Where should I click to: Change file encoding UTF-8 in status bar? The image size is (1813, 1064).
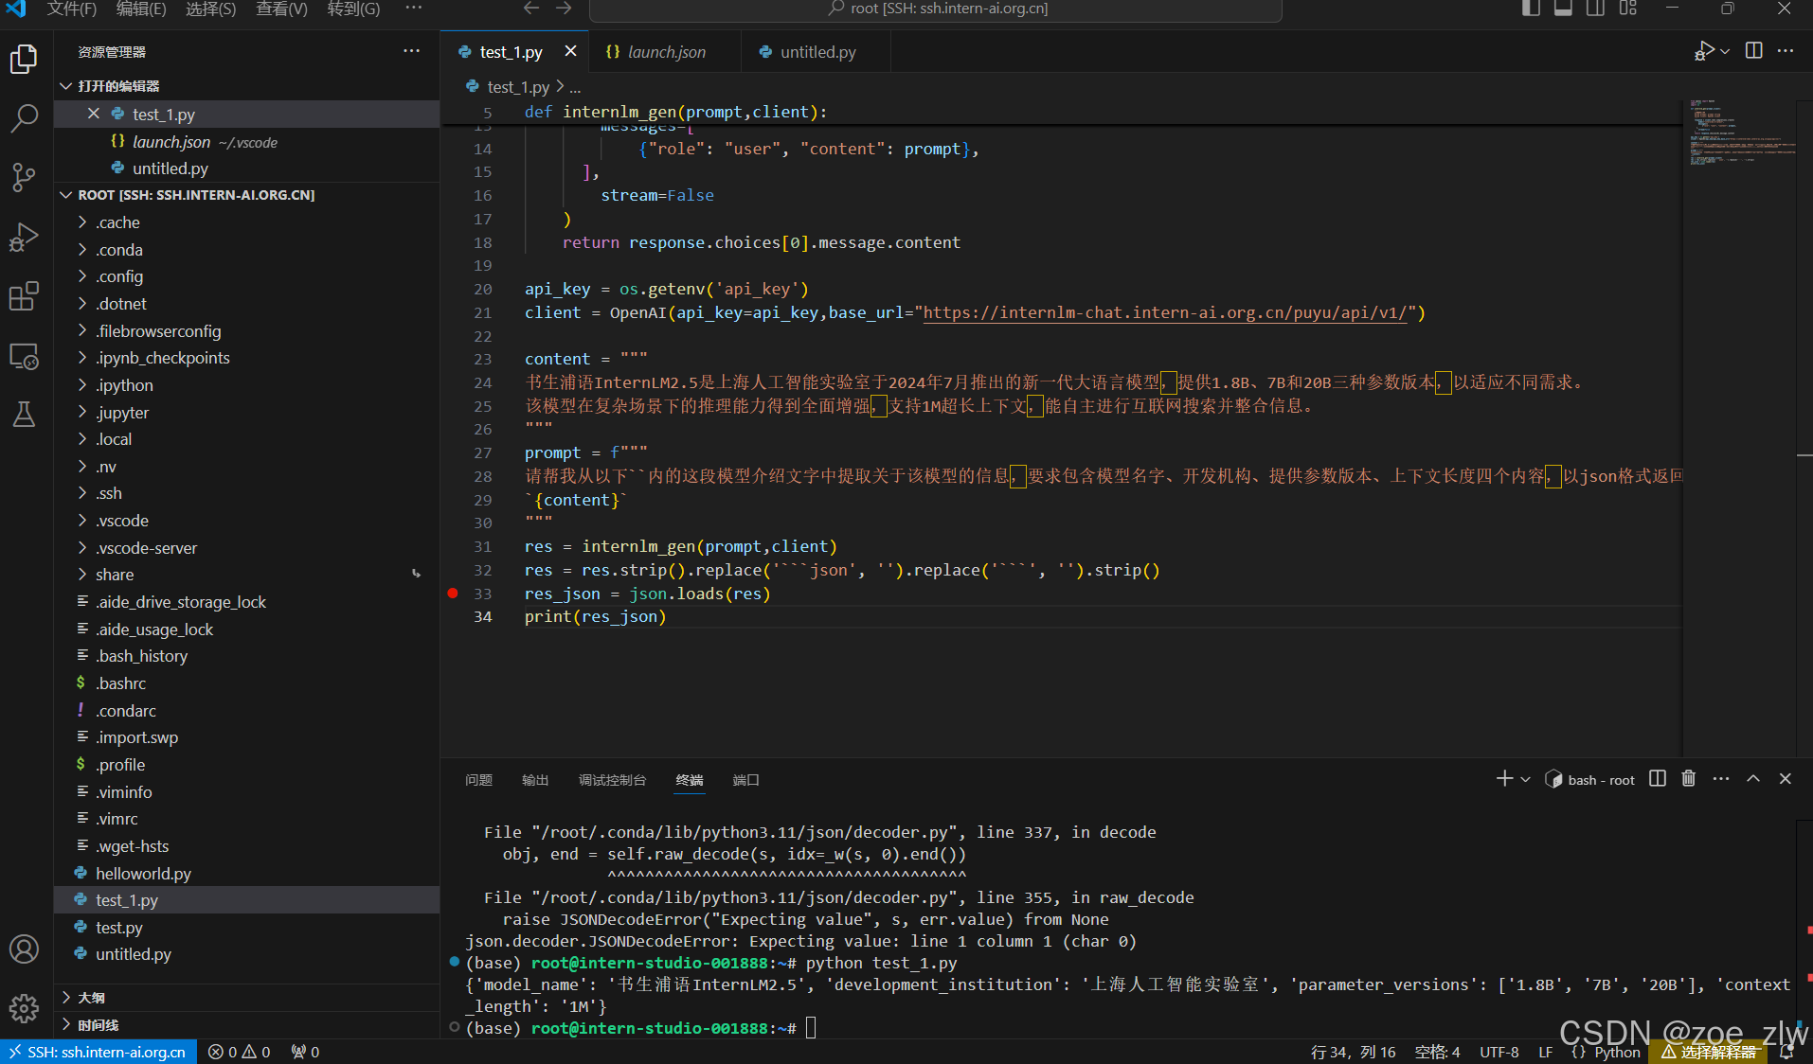tap(1499, 1052)
